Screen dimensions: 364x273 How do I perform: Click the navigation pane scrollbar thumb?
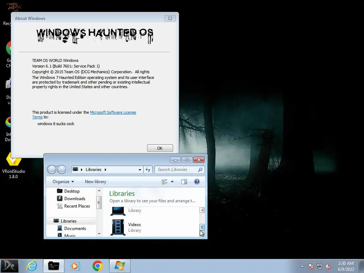[99, 202]
